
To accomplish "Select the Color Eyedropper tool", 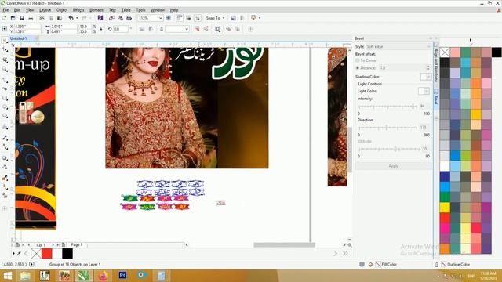I will point(5,178).
